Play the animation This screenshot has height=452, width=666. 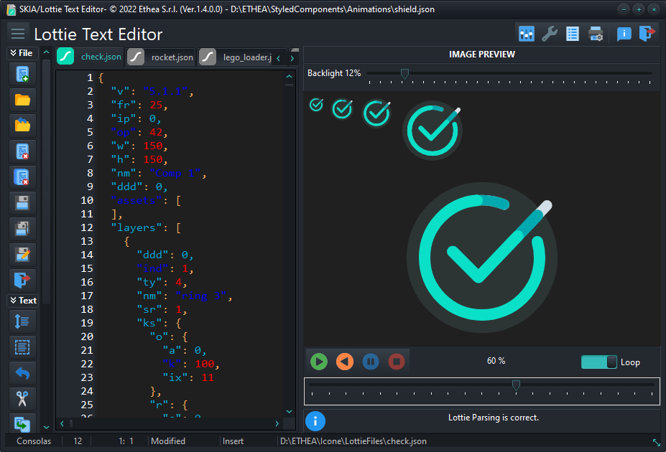coord(319,362)
